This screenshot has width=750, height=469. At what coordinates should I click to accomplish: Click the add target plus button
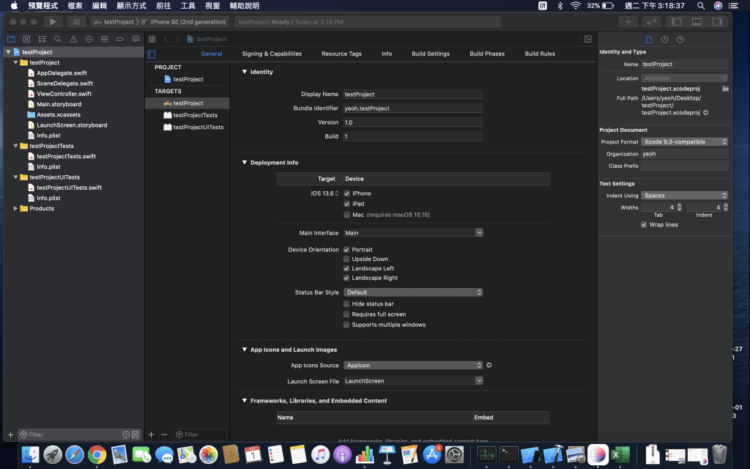point(151,435)
